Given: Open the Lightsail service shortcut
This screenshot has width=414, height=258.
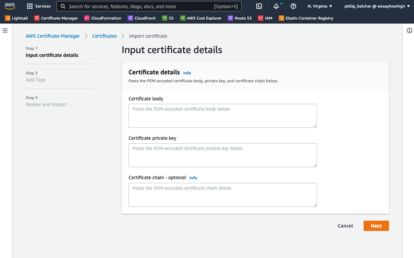Looking at the screenshot, I should click(x=16, y=18).
